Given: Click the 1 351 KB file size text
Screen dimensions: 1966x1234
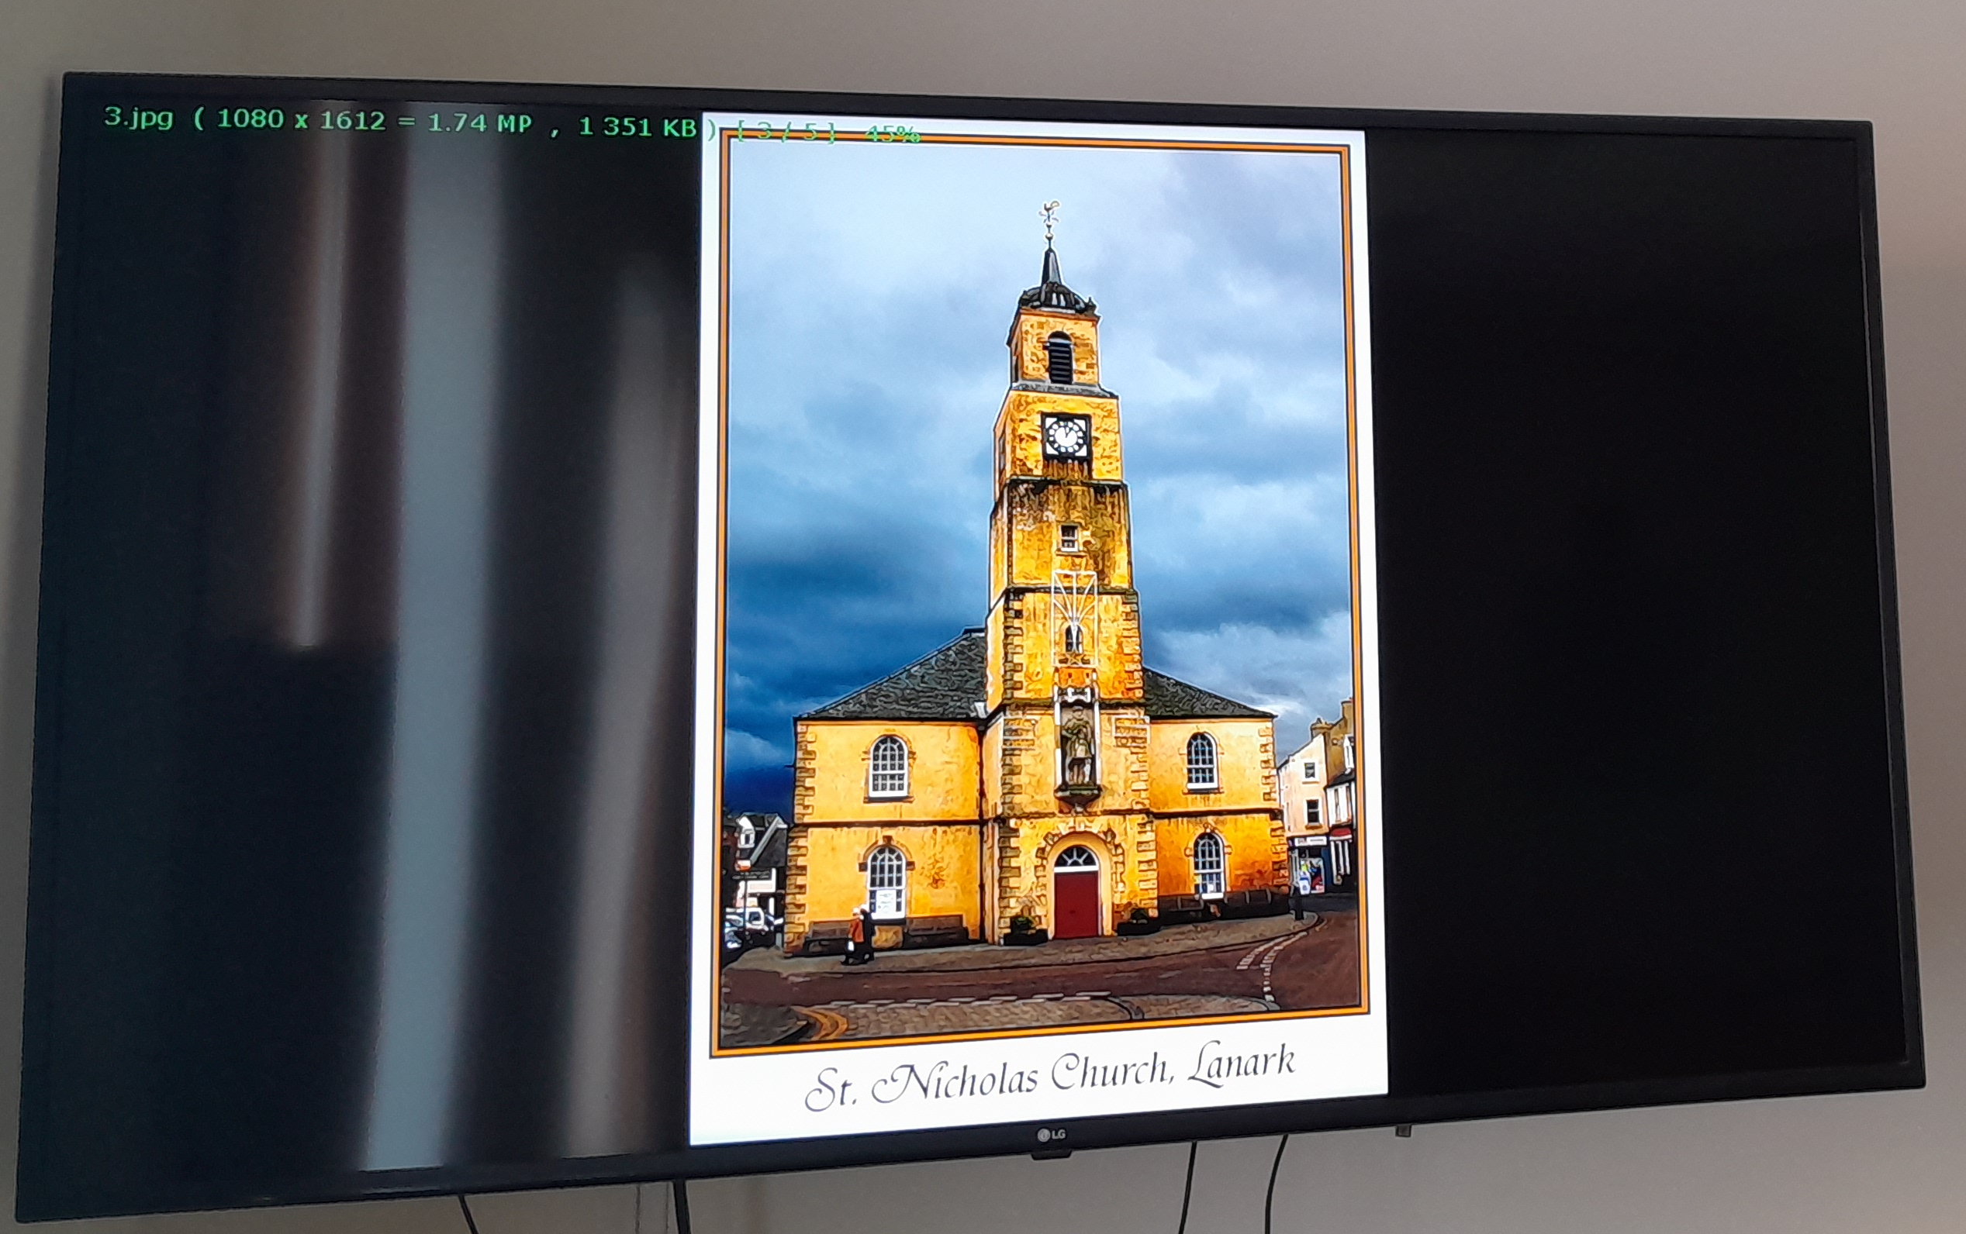Looking at the screenshot, I should (637, 127).
